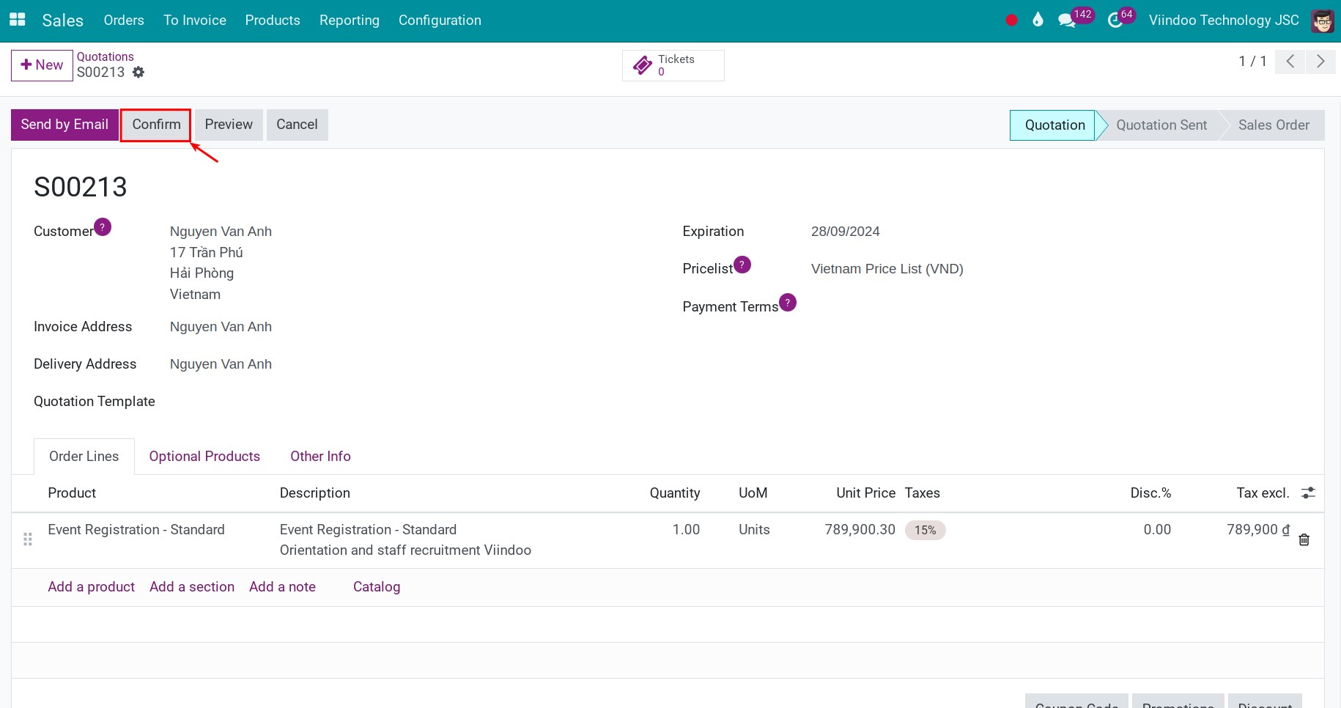Open the gear actions menu beside S00213
The width and height of the screenshot is (1341, 708).
[x=138, y=72]
